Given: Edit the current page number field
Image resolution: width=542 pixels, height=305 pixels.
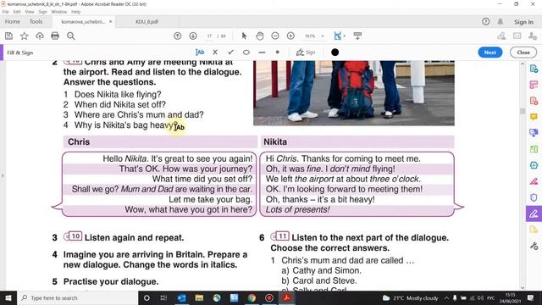Looking at the screenshot, I should 209,36.
